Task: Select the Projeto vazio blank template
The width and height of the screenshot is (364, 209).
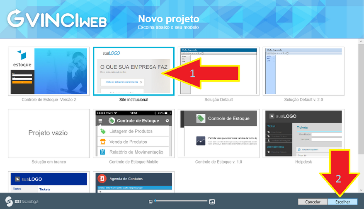Action: coord(49,133)
